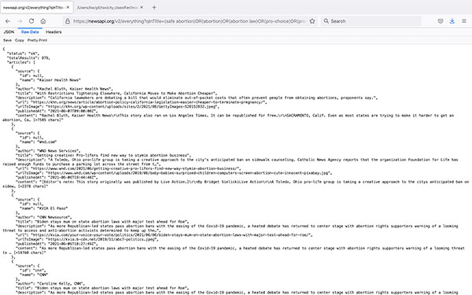
Task: Open the downloads panel
Action: [452, 21]
